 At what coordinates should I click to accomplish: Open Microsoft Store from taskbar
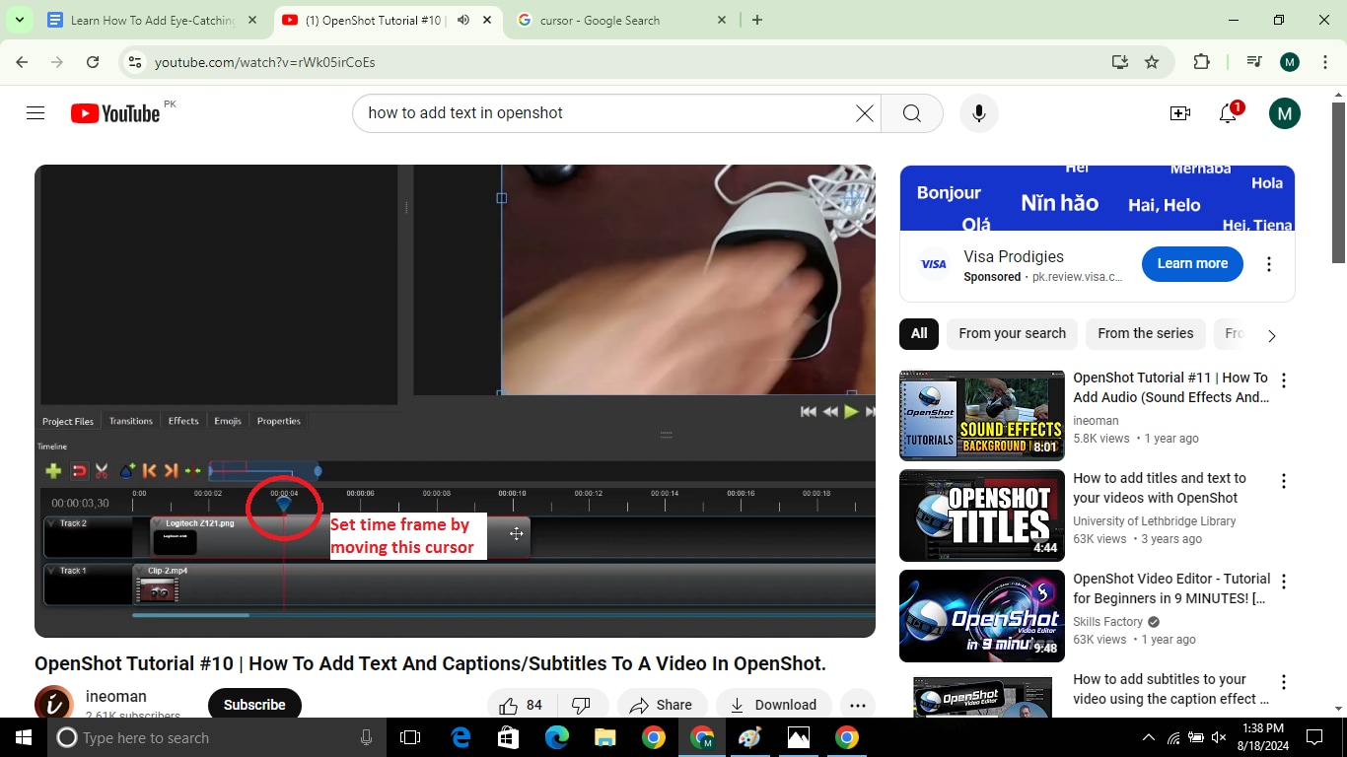508,737
